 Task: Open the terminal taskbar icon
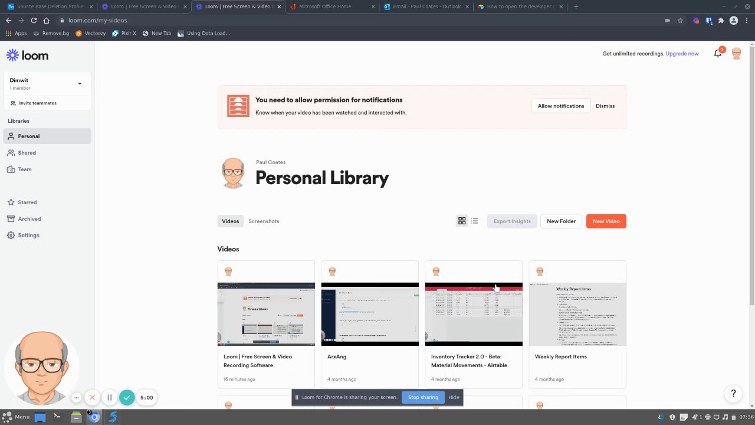coord(57,417)
